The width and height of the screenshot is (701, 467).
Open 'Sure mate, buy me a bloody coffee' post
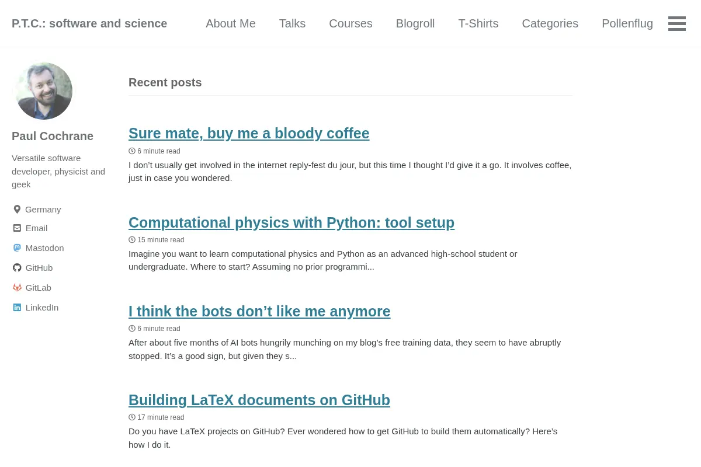pos(249,133)
